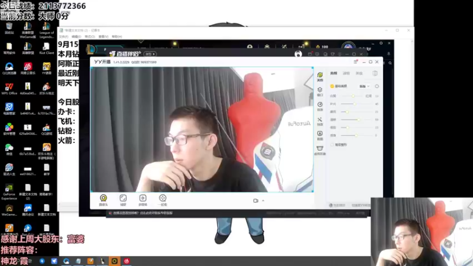Open the QQ游戏 desktop shortcut
Image resolution: width=473 pixels, height=266 pixels.
(47, 129)
